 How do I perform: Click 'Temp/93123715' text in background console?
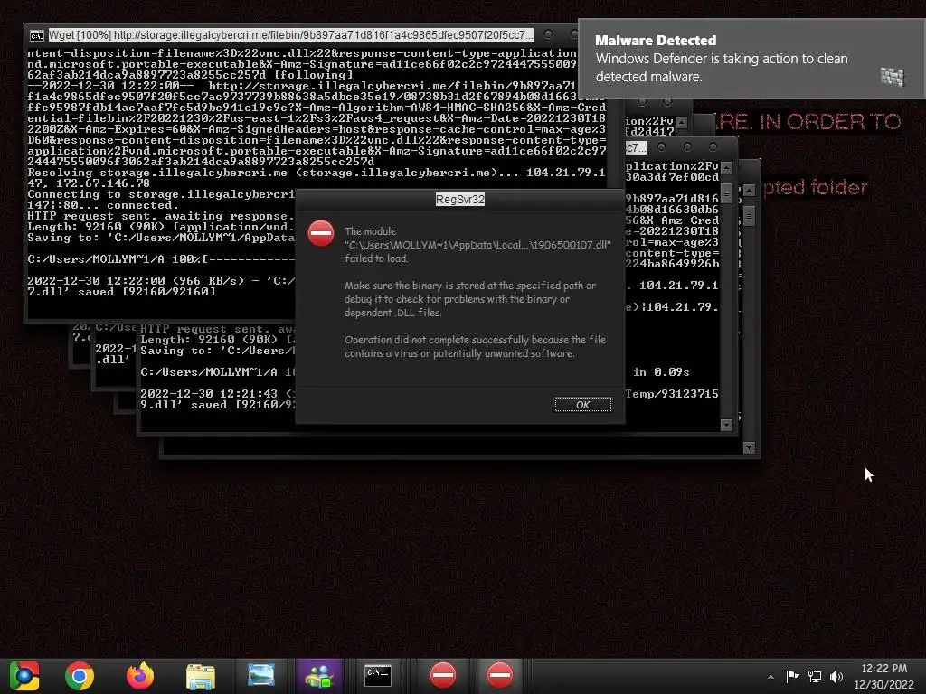click(x=672, y=394)
